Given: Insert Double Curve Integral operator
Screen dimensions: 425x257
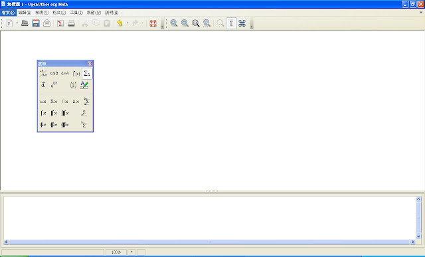Looking at the screenshot, I should (x=54, y=125).
